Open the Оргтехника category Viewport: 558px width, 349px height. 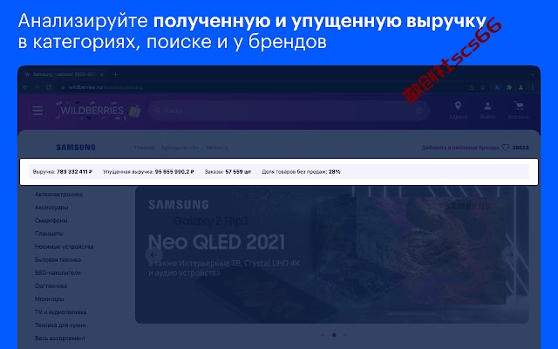pos(51,286)
